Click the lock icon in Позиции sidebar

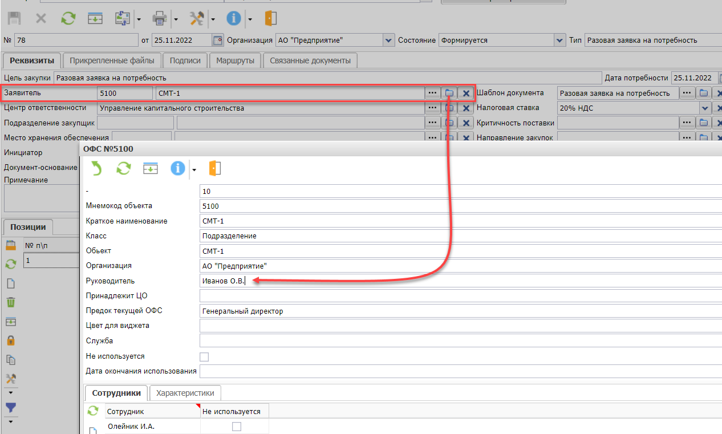click(x=10, y=340)
